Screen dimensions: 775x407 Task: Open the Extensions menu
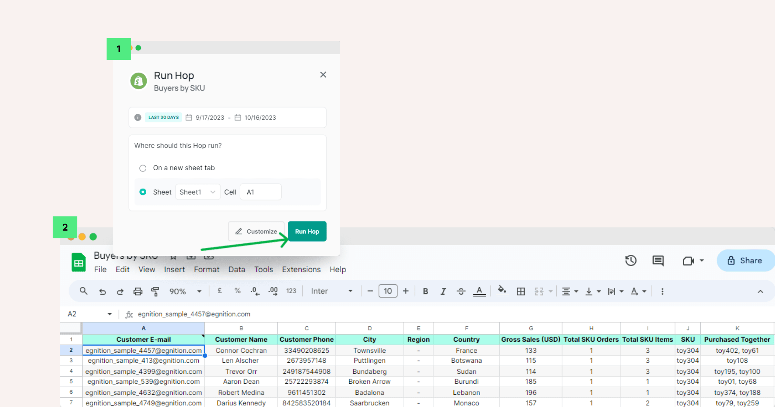(x=301, y=269)
